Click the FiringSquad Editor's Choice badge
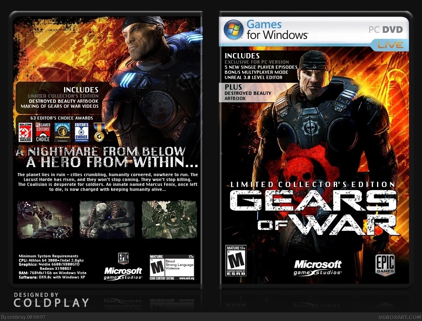This screenshot has width=422, height=321. point(62,132)
